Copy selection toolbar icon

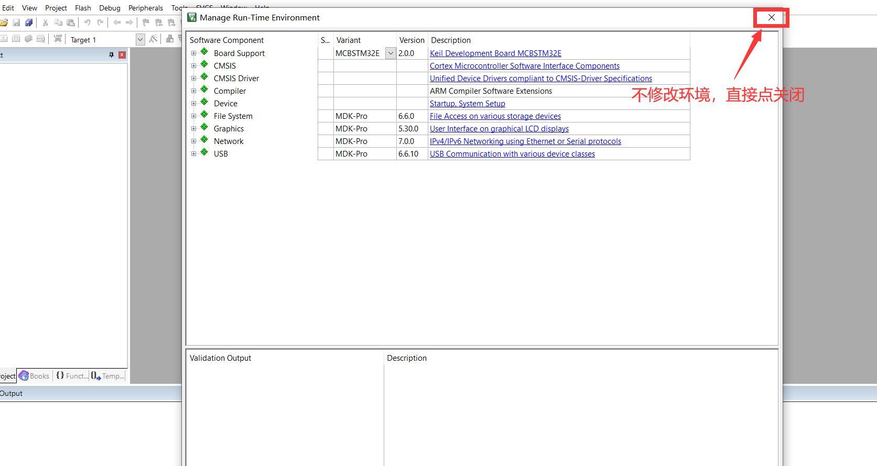58,23
